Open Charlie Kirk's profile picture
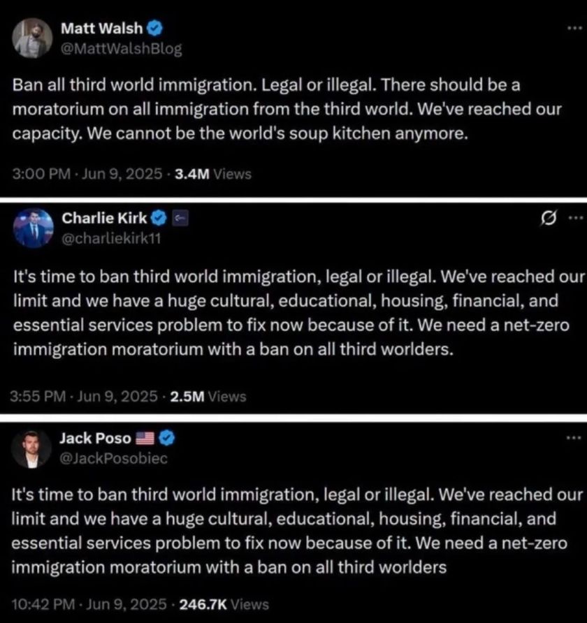The height and width of the screenshot is (623, 587). (x=31, y=228)
